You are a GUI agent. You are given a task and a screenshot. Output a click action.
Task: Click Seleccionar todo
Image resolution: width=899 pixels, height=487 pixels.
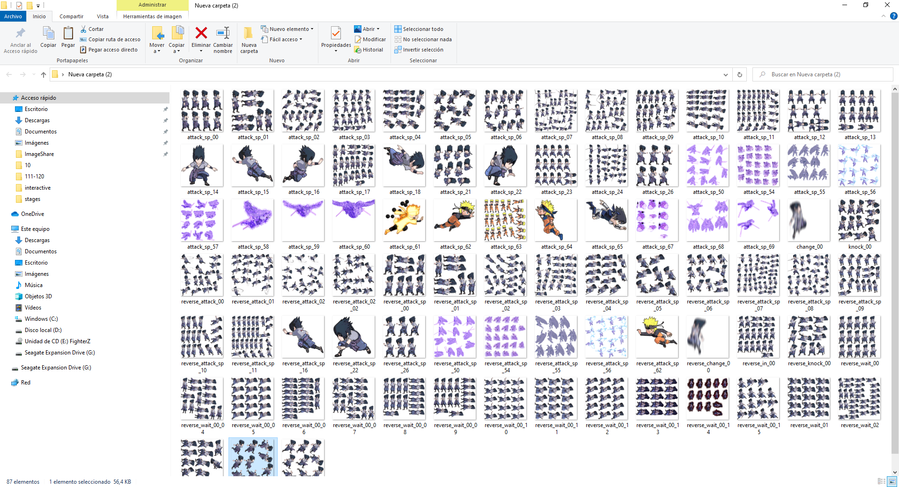point(419,29)
